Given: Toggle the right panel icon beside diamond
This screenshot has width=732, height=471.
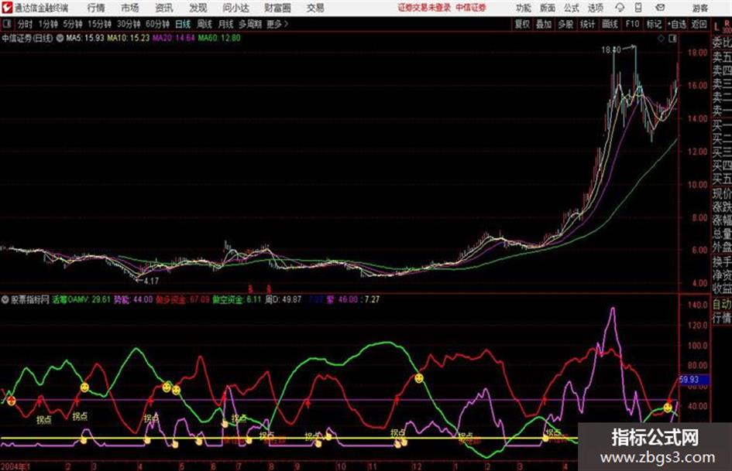Looking at the screenshot, I should point(672,39).
